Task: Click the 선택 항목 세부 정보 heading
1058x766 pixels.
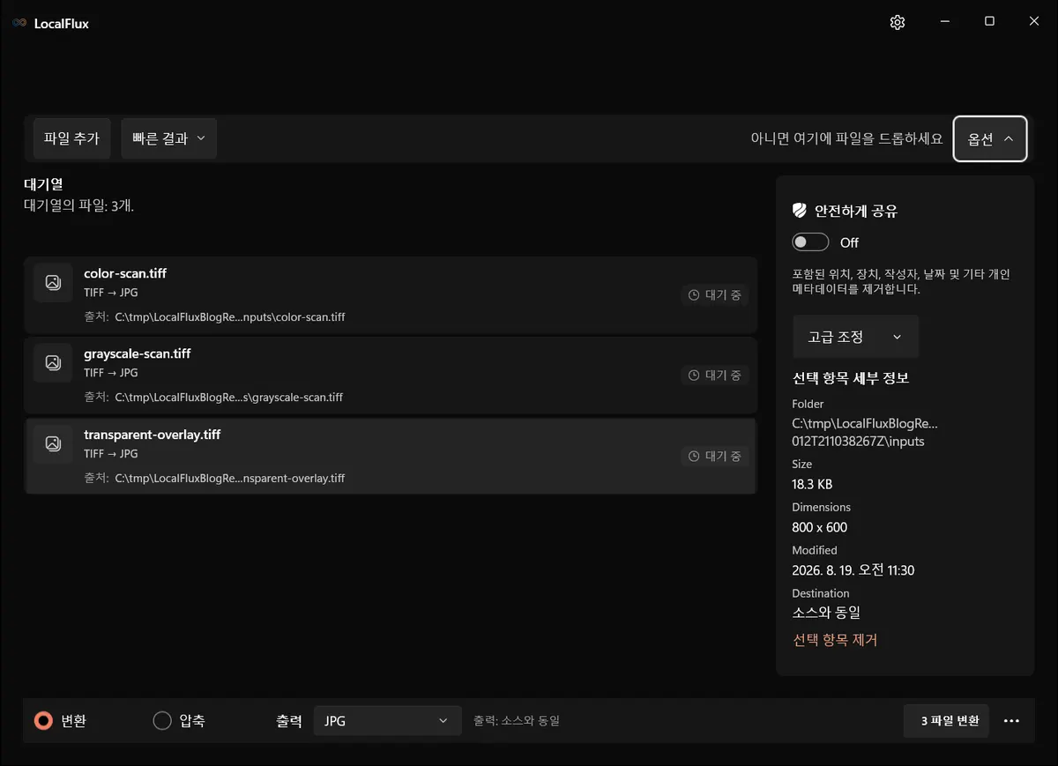Action: (851, 378)
